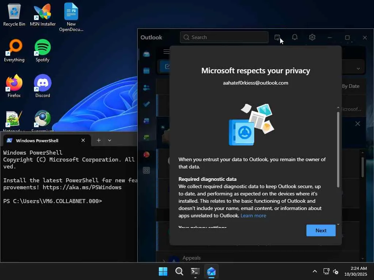
Task: Open Outlook settings gear
Action: 312,38
